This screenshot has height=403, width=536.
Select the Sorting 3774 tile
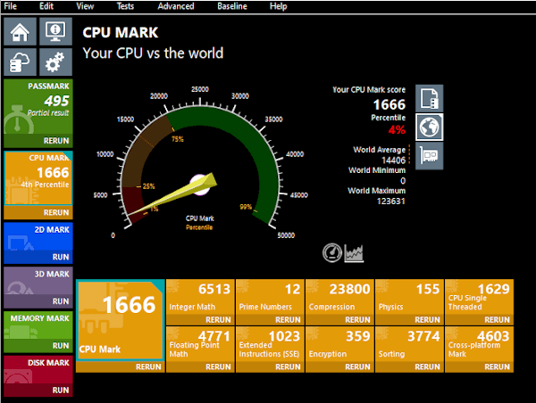point(409,344)
